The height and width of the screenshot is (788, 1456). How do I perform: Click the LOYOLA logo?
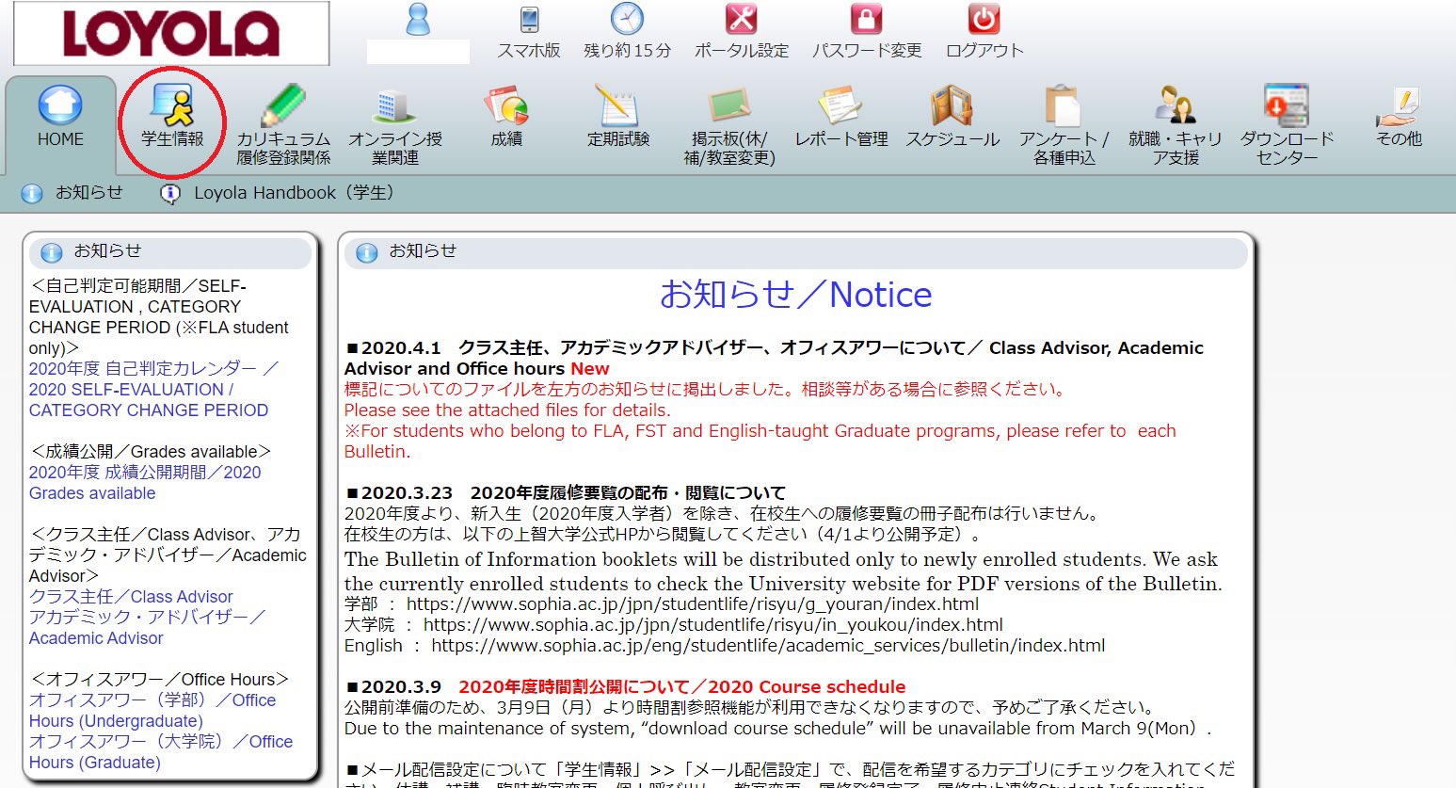click(170, 33)
